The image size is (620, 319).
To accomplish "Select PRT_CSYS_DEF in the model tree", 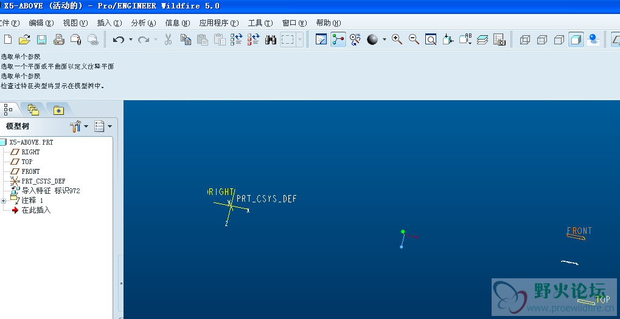I will pyautogui.click(x=43, y=181).
